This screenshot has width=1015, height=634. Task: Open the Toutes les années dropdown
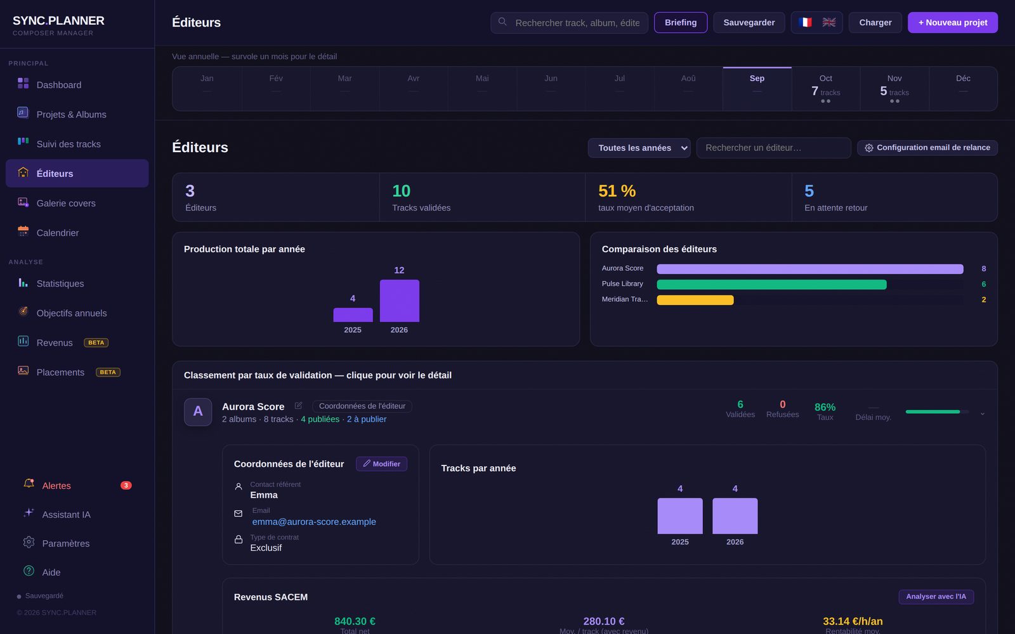point(639,148)
